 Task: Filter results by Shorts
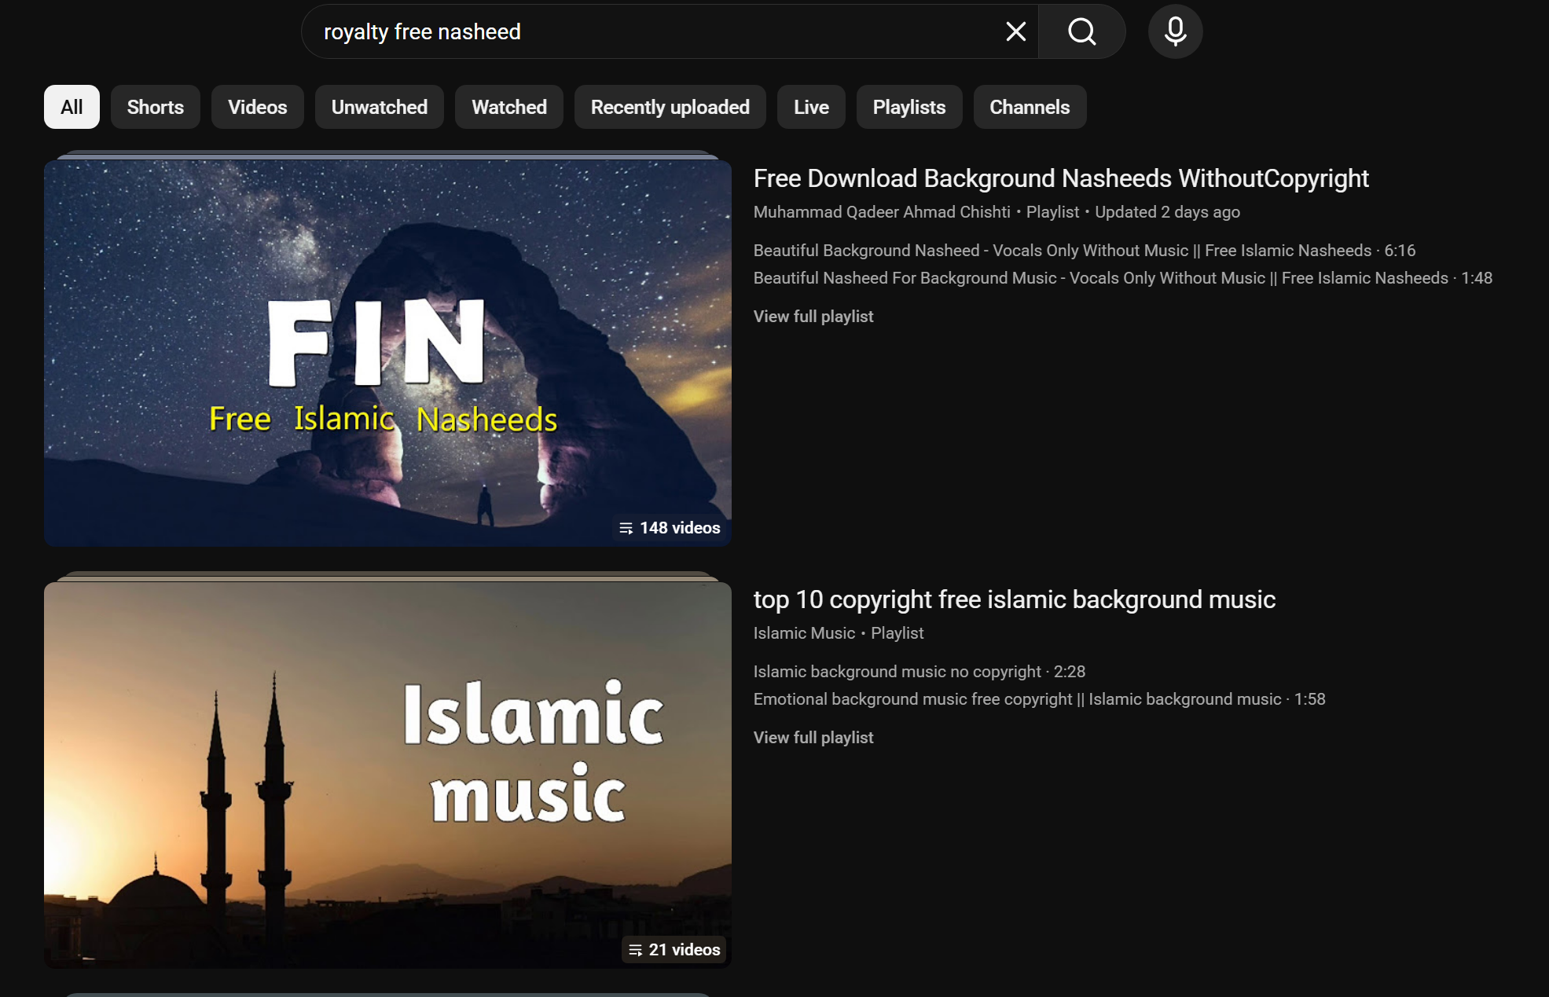155,107
